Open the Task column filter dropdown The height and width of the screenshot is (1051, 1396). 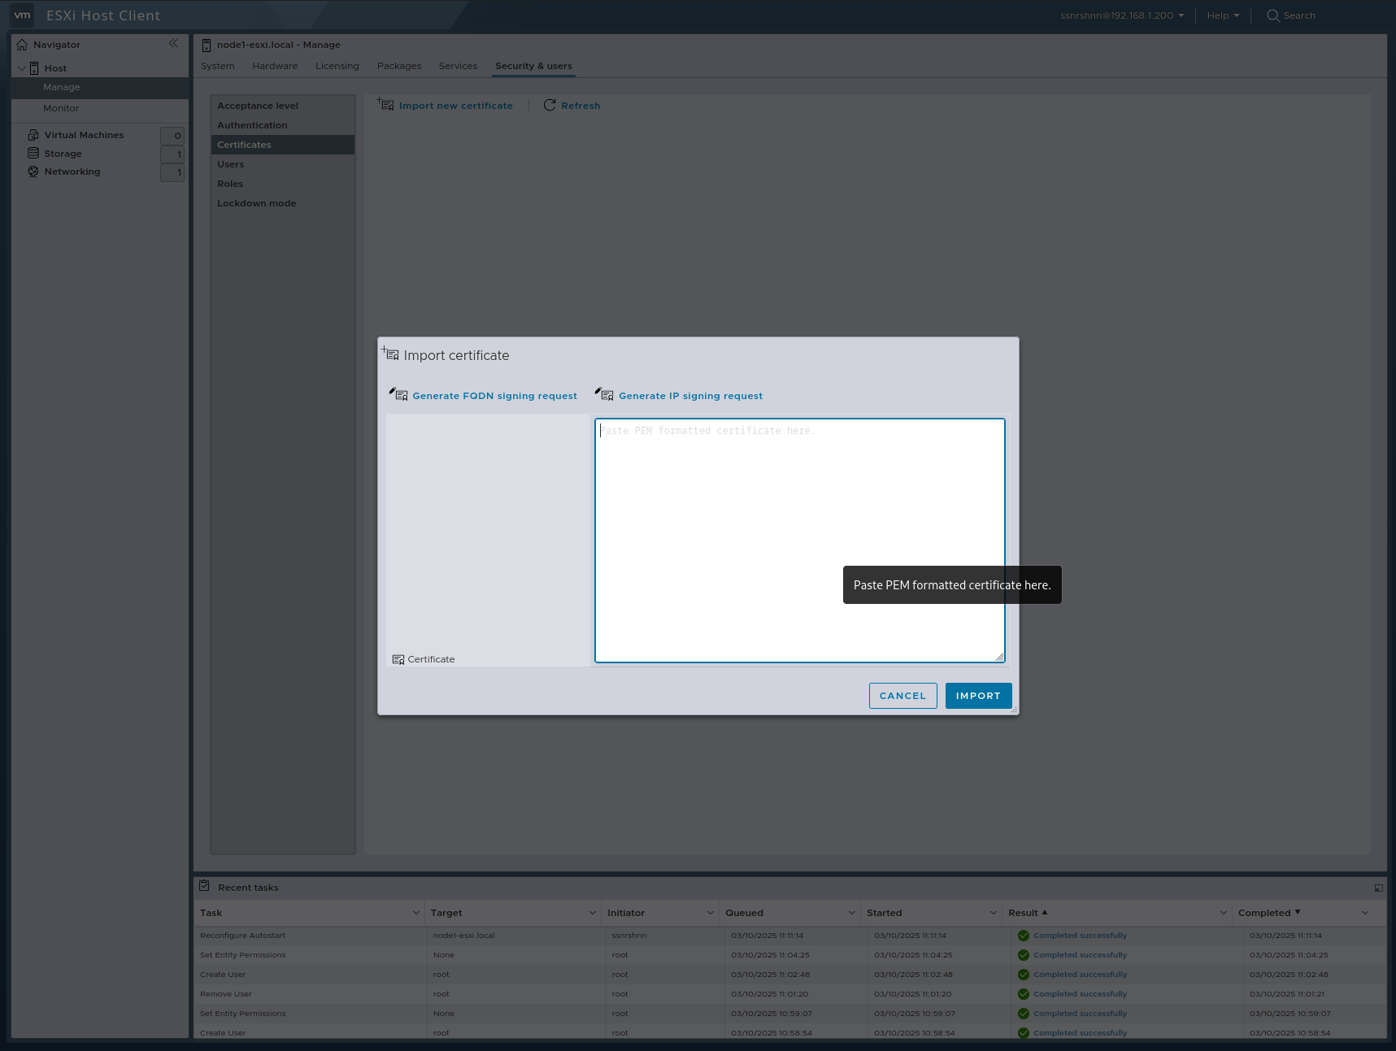[x=415, y=913]
